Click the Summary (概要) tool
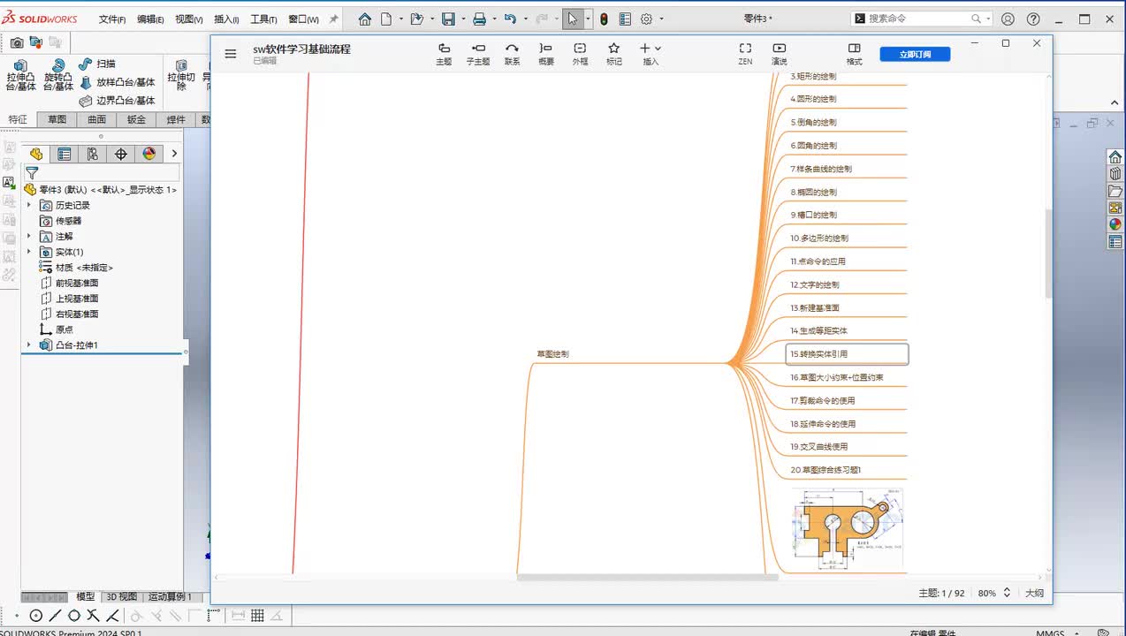The height and width of the screenshot is (636, 1126). [546, 54]
